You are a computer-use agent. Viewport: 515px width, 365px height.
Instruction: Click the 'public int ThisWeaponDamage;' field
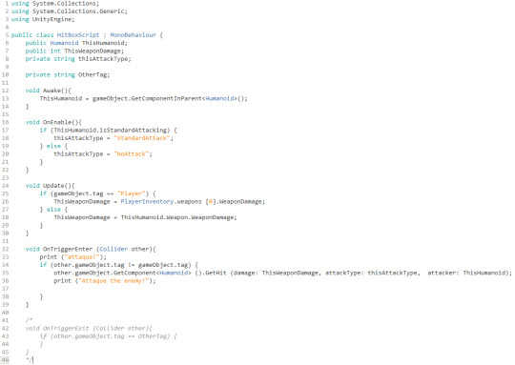pos(74,51)
